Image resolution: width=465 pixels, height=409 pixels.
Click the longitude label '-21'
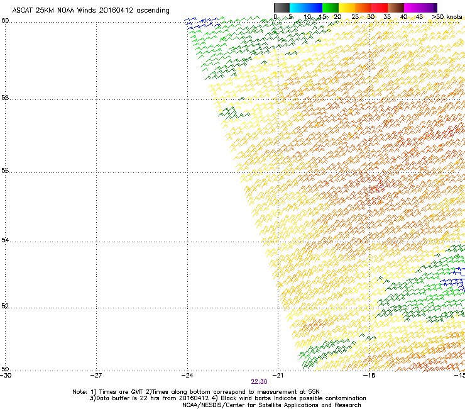(x=278, y=376)
